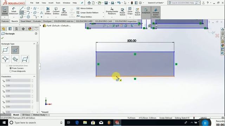Open Rectangle tool dropdown arrow
This screenshot has height=126, width=225.
point(25,13)
